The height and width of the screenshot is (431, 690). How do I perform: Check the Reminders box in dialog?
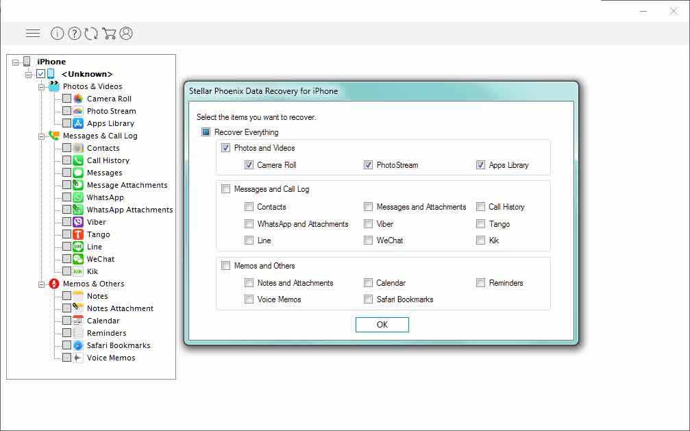tap(480, 282)
